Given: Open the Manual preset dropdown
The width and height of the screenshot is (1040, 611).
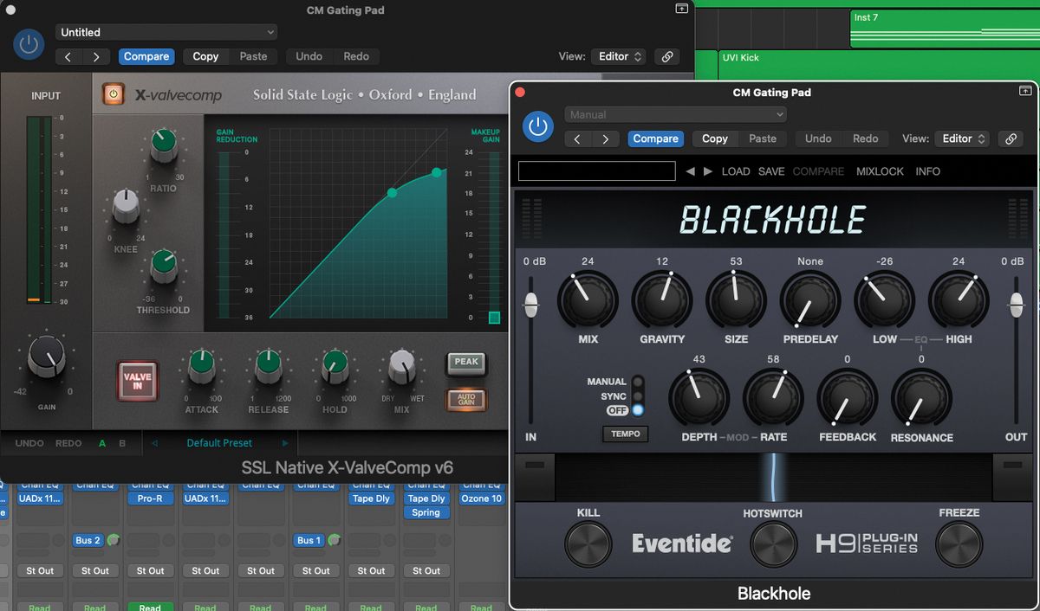Looking at the screenshot, I should [674, 113].
